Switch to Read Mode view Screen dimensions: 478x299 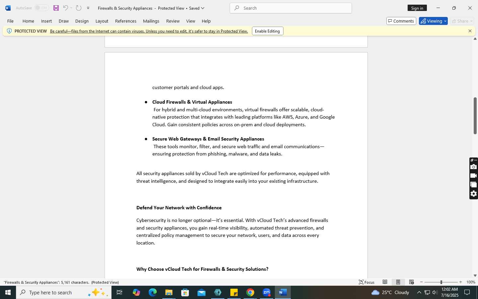point(385,282)
